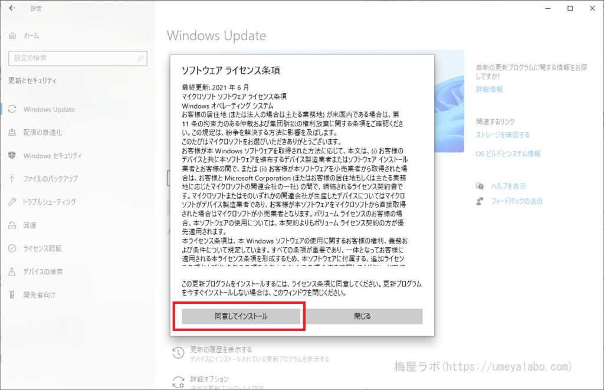
Task: Open 詳細オプション settings
Action: (209, 379)
